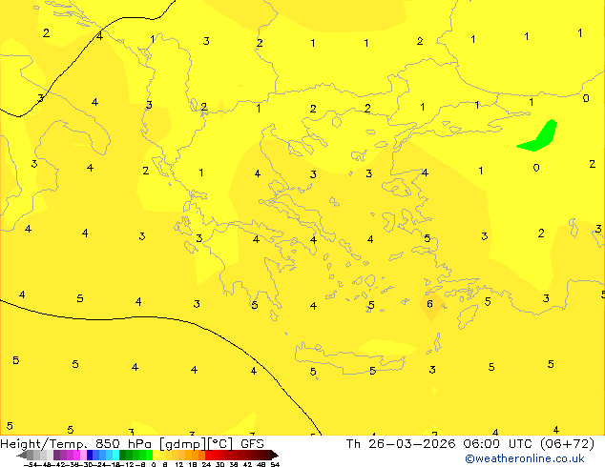Click the GFS model label
605x467 pixels.
[x=252, y=443]
